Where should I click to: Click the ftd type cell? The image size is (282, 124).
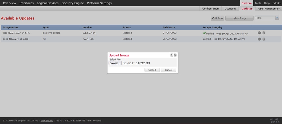(x=44, y=39)
